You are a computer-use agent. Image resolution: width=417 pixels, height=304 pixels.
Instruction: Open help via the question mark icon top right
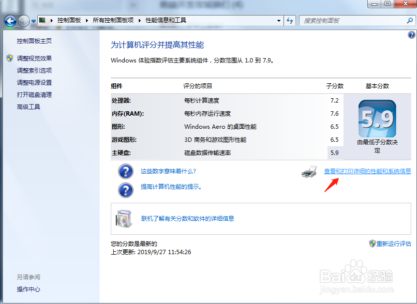[x=412, y=35]
